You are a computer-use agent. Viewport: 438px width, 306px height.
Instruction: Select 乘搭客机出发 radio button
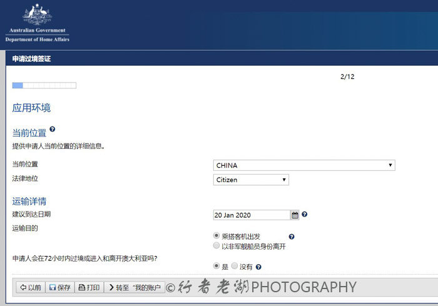pyautogui.click(x=216, y=235)
